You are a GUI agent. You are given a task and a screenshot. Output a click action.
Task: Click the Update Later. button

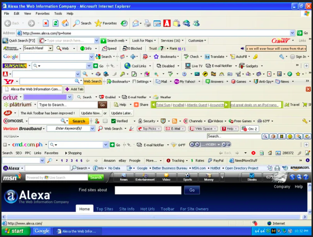click(121, 113)
